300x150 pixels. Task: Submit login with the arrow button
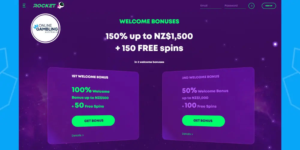tap(251, 6)
